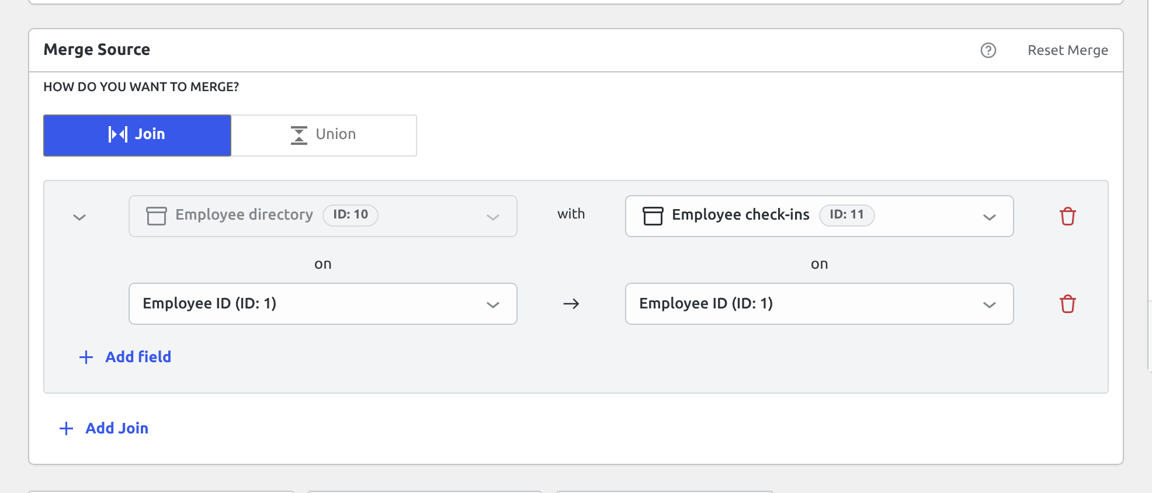Delete the Employee ID field mapping row
Screen dimensions: 1152x493
[x=1068, y=304]
